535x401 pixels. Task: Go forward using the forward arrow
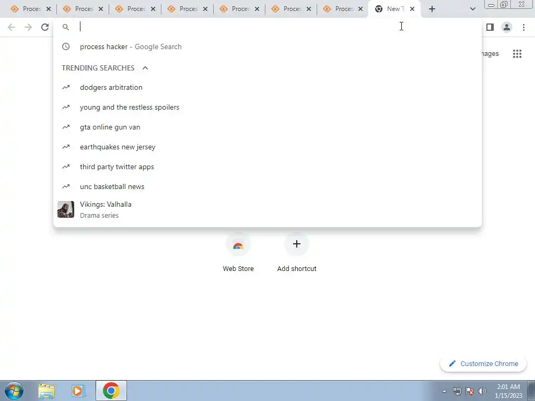(28, 27)
